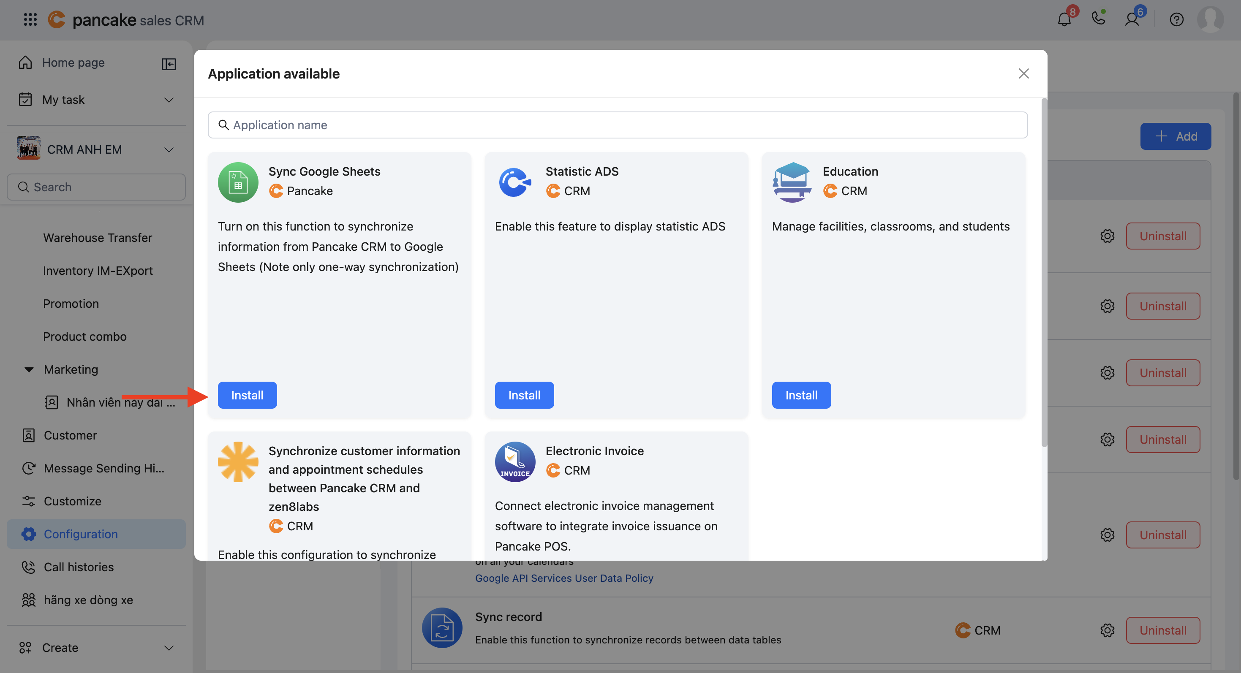Viewport: 1241px width, 673px height.
Task: Open notifications bell icon
Action: [x=1064, y=20]
